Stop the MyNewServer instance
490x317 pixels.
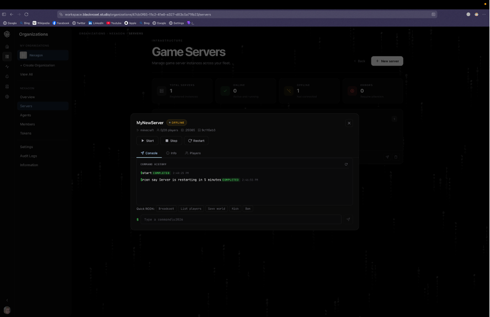click(171, 141)
